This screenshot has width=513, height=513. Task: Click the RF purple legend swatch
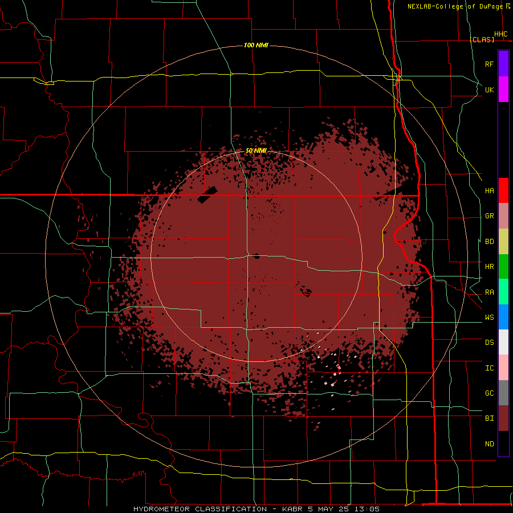[503, 64]
